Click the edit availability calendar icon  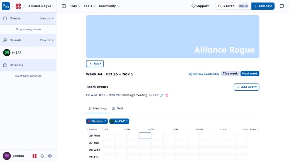pos(191,74)
